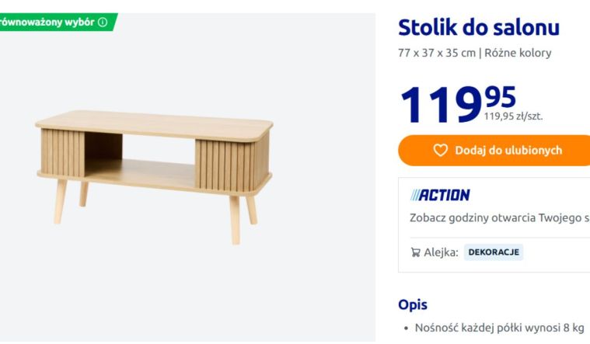This screenshot has height=344, width=590.
Task: Click the Opis section heading
Action: click(x=412, y=305)
